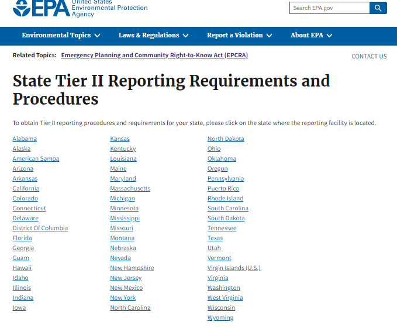Screen dimensions: 397x329
Task: Open the Rhode Island link
Action: click(x=225, y=198)
